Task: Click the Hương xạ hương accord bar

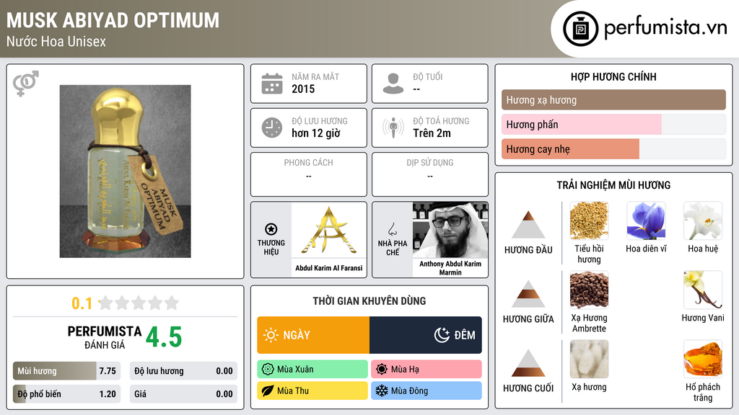Action: pyautogui.click(x=613, y=99)
